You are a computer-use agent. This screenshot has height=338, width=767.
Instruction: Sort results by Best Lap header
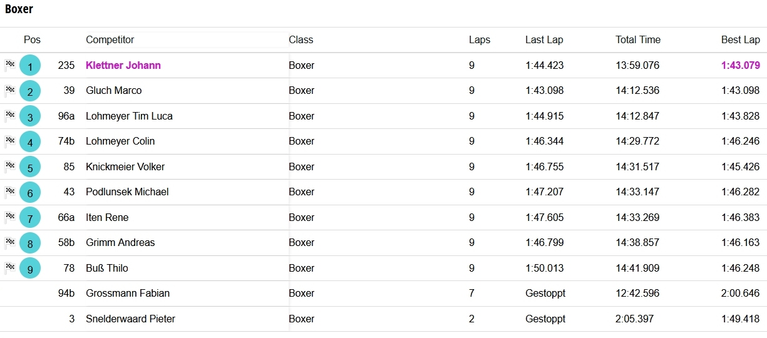(x=740, y=39)
